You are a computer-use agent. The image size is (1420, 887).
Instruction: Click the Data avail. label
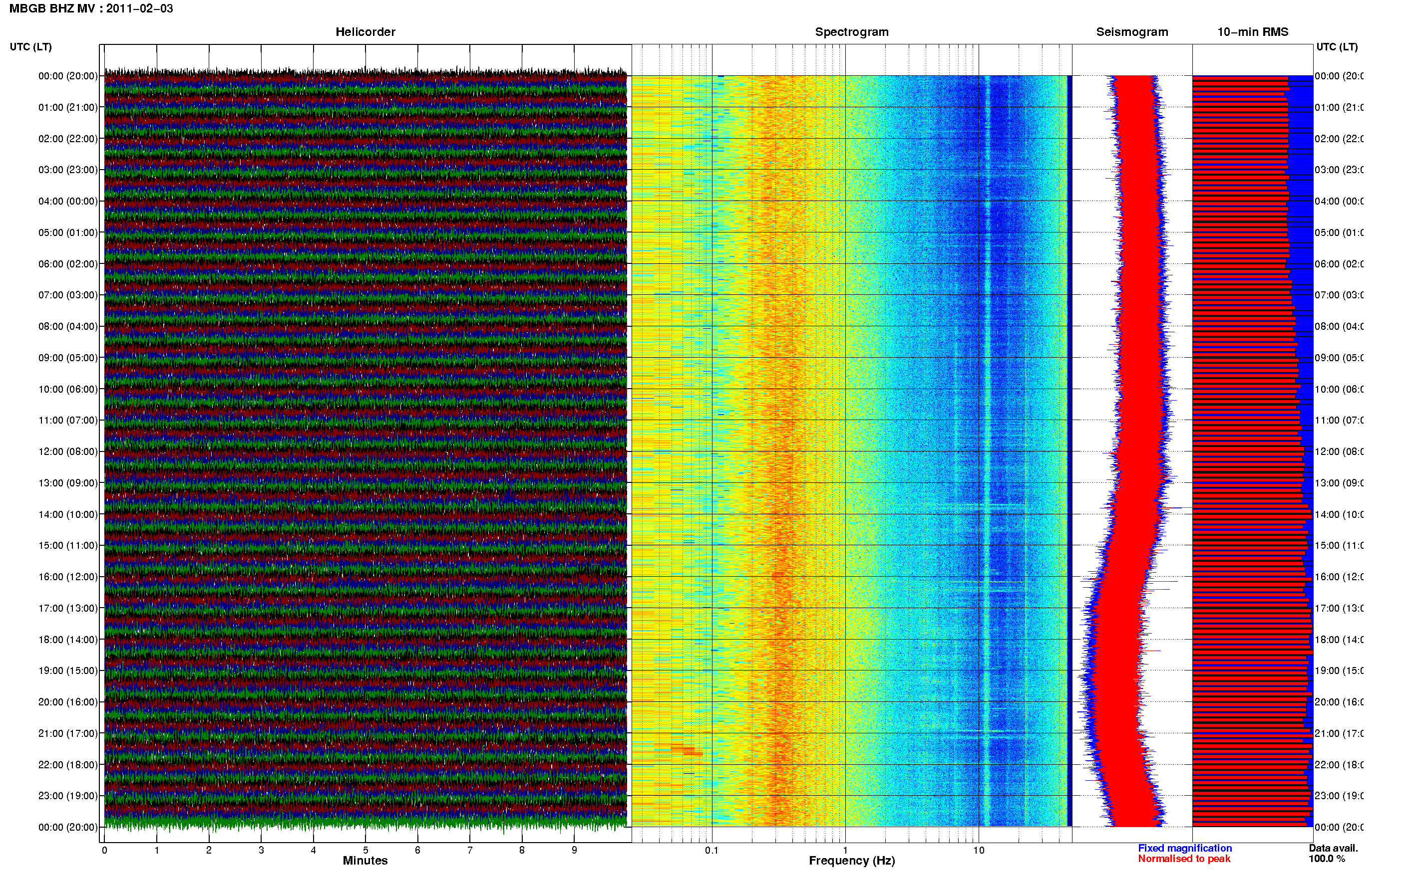tap(1333, 848)
